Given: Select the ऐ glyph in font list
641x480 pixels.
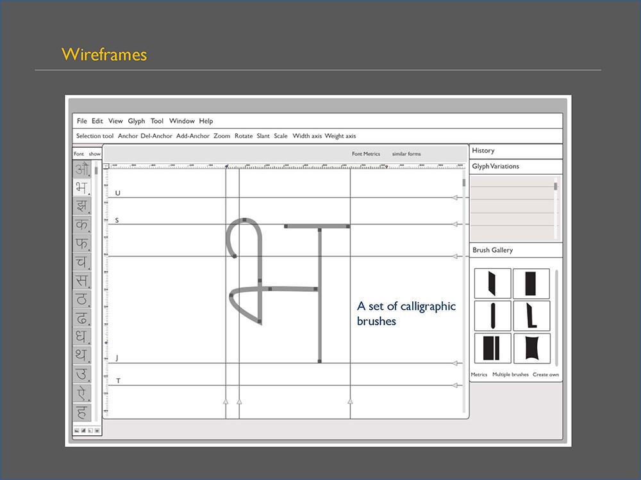Looking at the screenshot, I should (x=82, y=393).
